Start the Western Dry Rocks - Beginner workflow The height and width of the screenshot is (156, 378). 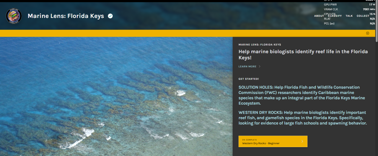tap(273, 141)
